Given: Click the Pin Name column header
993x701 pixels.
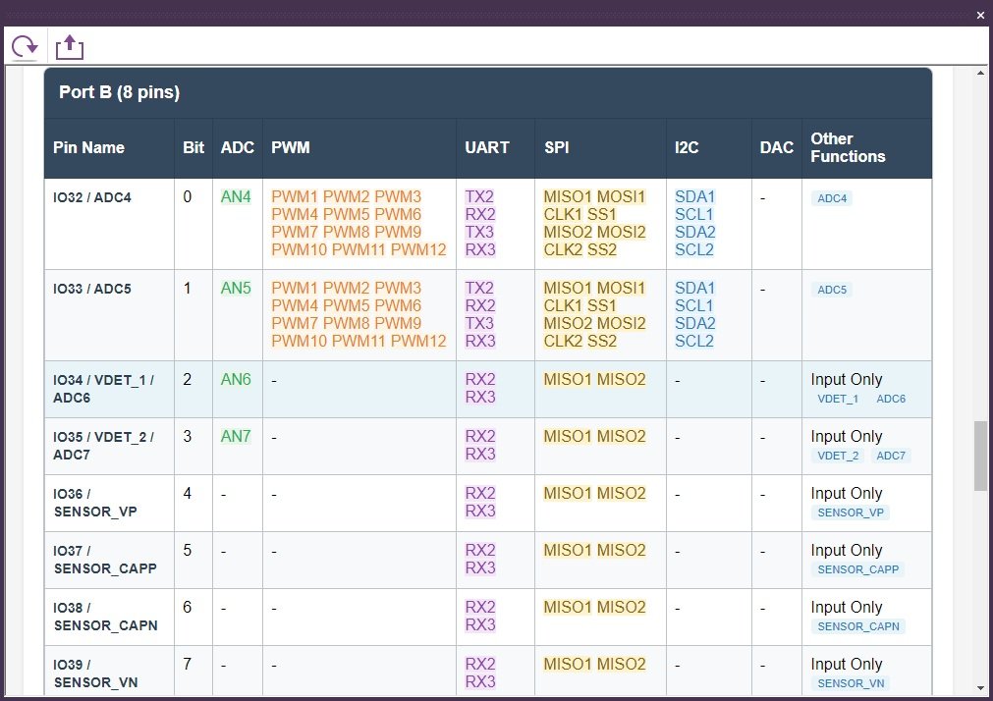Looking at the screenshot, I should [89, 147].
